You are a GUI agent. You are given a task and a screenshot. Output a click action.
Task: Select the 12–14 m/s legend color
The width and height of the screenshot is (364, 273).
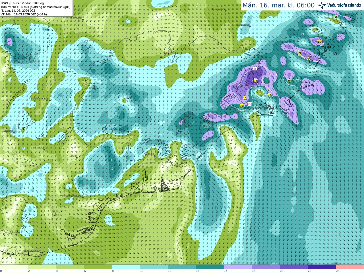pyautogui.click(x=182, y=267)
